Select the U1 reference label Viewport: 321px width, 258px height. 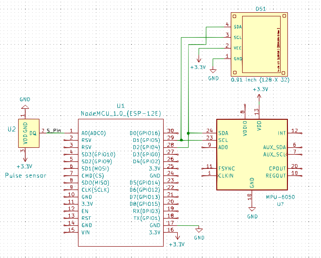click(x=121, y=106)
